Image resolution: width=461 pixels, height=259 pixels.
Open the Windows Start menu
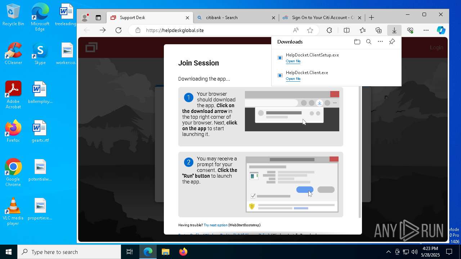[9, 252]
